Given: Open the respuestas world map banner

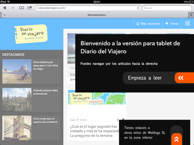Looking at the screenshot, I should [97, 98].
